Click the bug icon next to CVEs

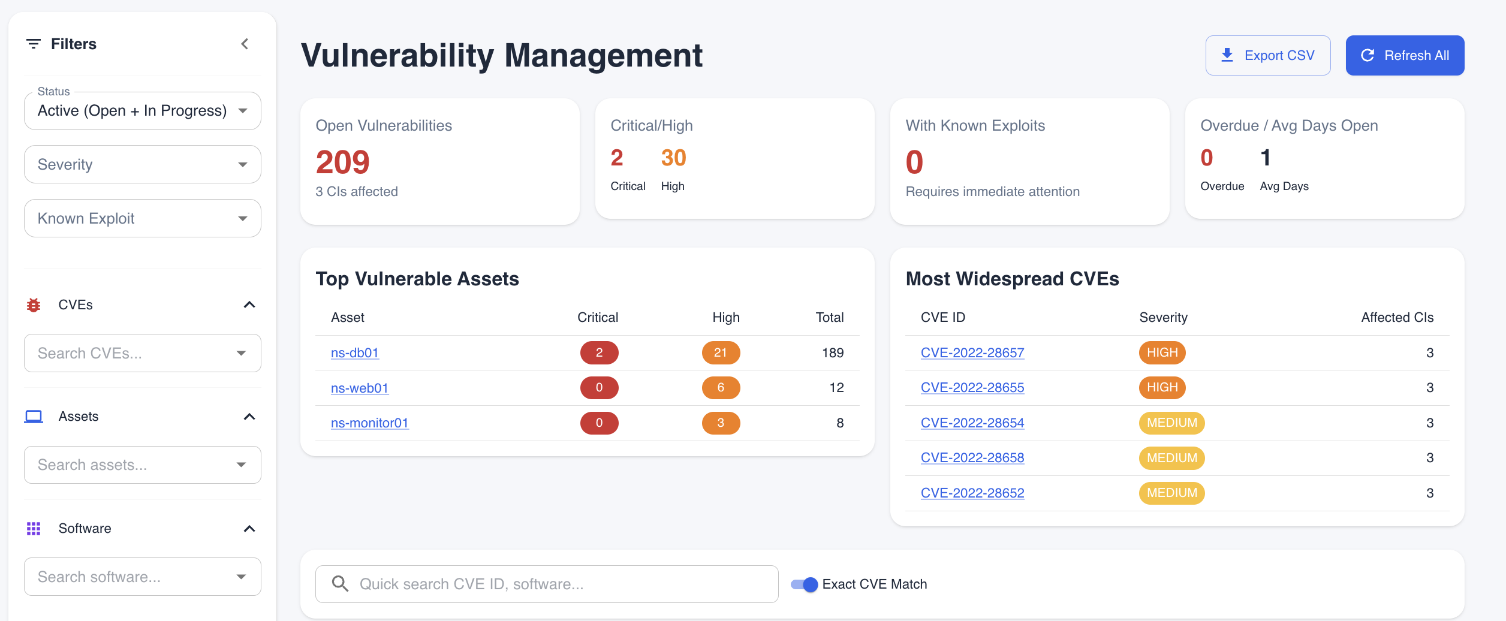pos(34,305)
